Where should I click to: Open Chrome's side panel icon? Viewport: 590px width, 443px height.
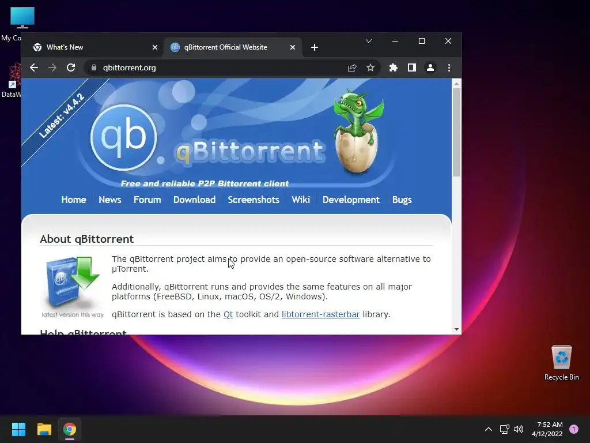point(411,68)
